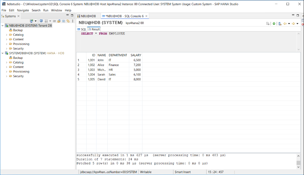The width and height of the screenshot is (304, 175).
Task: Open the Help menu
Action: (x=68, y=10)
